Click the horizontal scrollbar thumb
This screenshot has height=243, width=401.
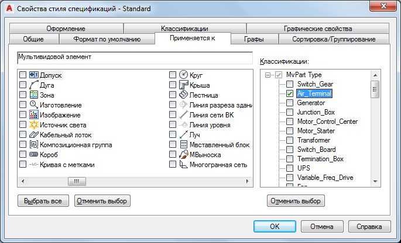point(76,182)
